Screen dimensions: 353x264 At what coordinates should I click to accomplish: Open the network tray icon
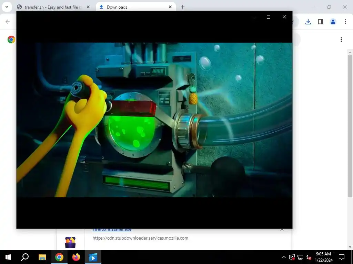[300, 257]
